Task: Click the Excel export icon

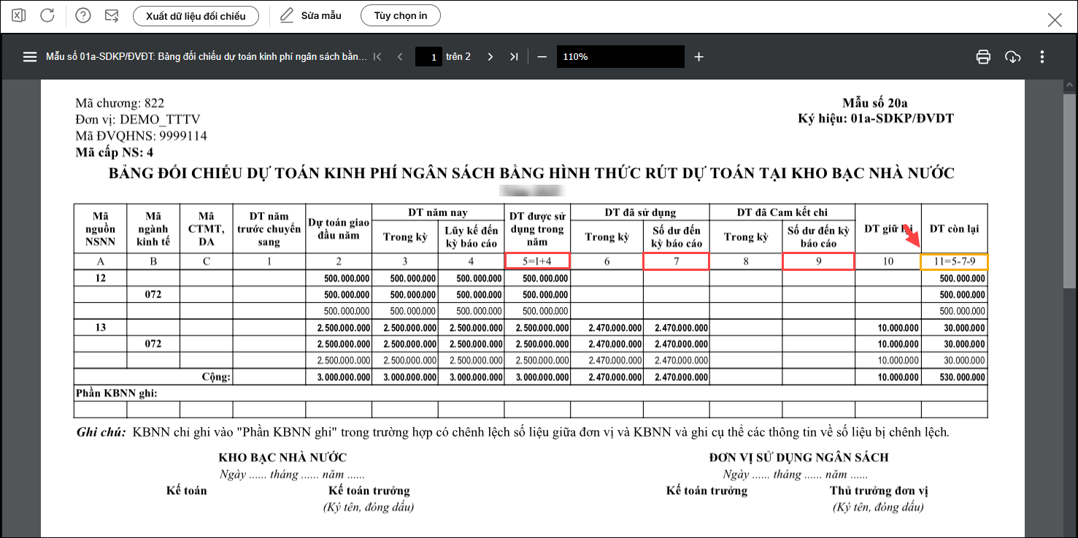Action: pos(19,15)
